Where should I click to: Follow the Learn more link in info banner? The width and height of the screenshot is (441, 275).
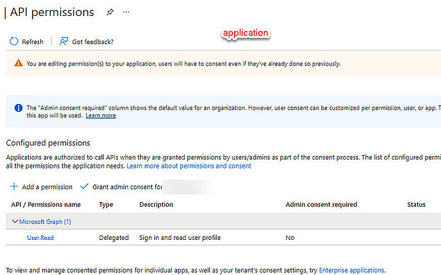(x=101, y=115)
